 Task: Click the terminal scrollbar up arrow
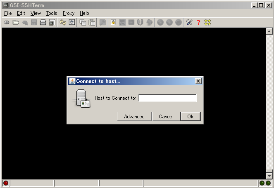point(269,31)
